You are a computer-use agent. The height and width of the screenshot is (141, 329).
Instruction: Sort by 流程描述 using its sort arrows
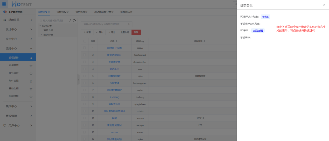(x=205, y=41)
